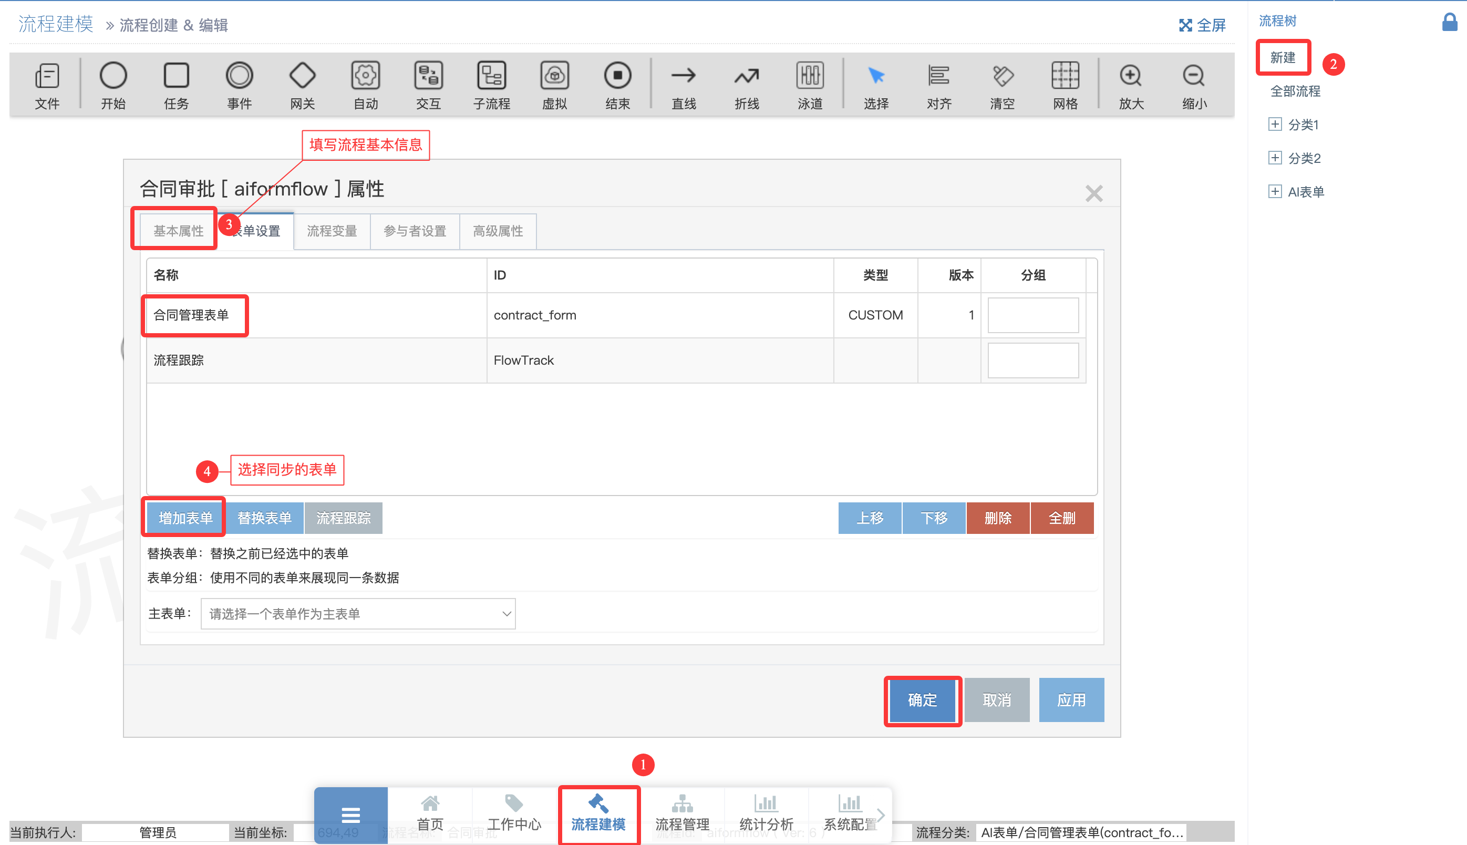Screen dimensions: 1467x845
Task: Switch to the 流程变量 tab
Action: pyautogui.click(x=332, y=231)
